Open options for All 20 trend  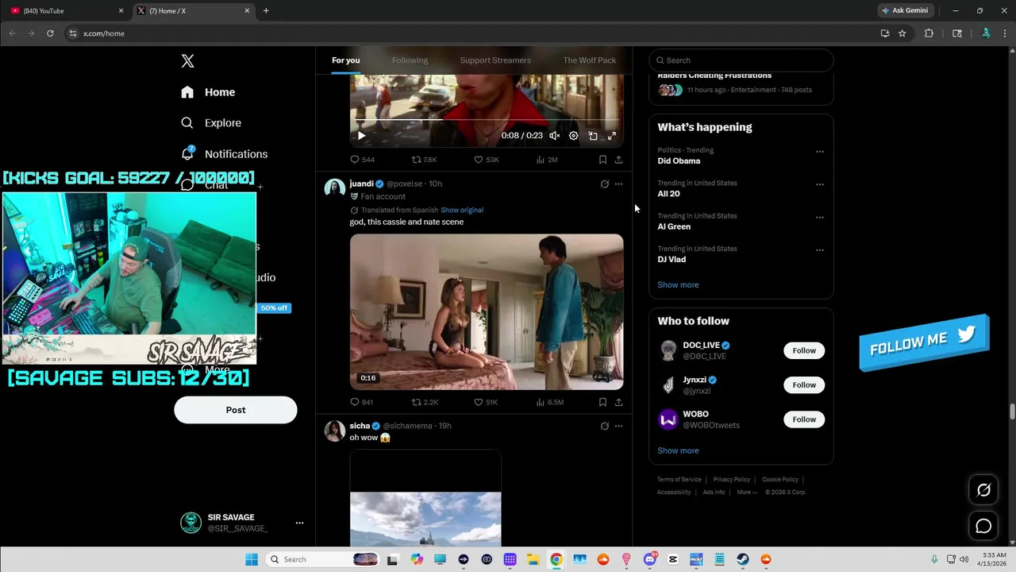point(820,184)
